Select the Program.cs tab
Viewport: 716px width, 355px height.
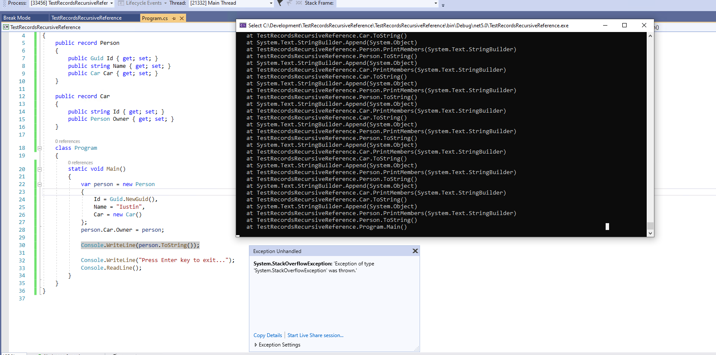[155, 18]
